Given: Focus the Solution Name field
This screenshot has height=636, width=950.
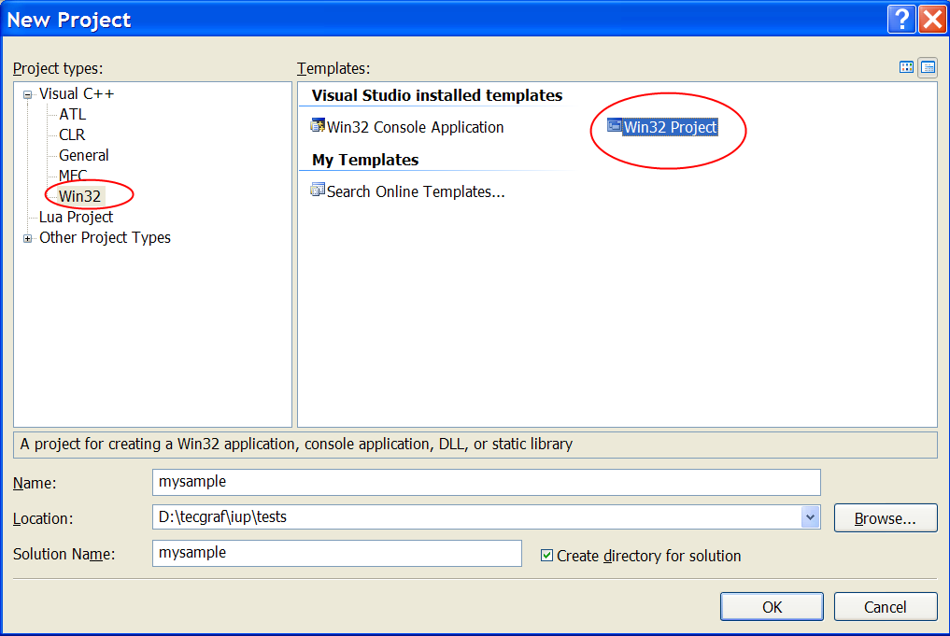Looking at the screenshot, I should (337, 553).
